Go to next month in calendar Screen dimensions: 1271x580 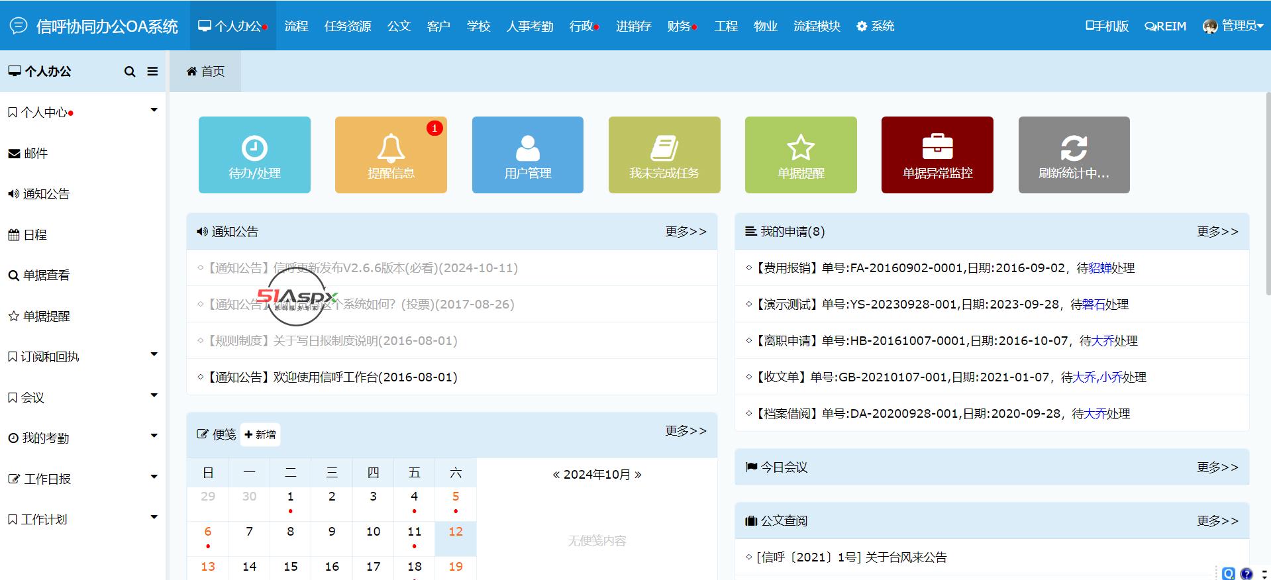pos(638,475)
